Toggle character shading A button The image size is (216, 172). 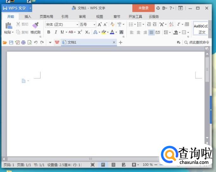click(121, 32)
